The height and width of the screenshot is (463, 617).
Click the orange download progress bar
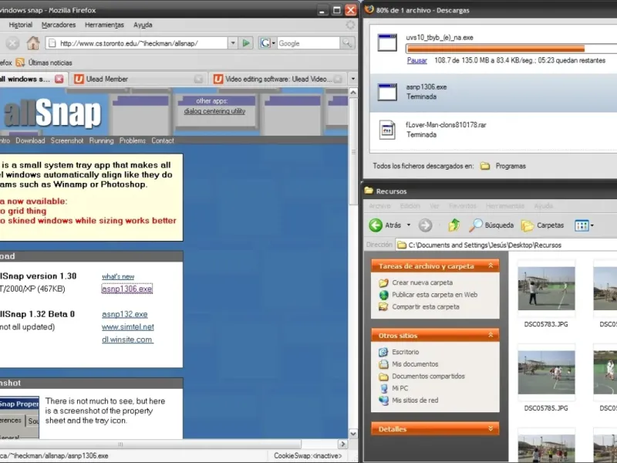pyautogui.click(x=496, y=49)
